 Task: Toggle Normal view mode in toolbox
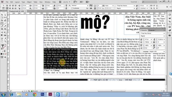2,57
